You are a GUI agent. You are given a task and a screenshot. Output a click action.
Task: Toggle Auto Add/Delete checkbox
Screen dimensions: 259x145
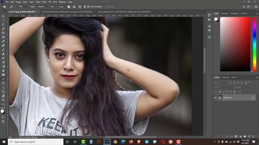(x=88, y=7)
